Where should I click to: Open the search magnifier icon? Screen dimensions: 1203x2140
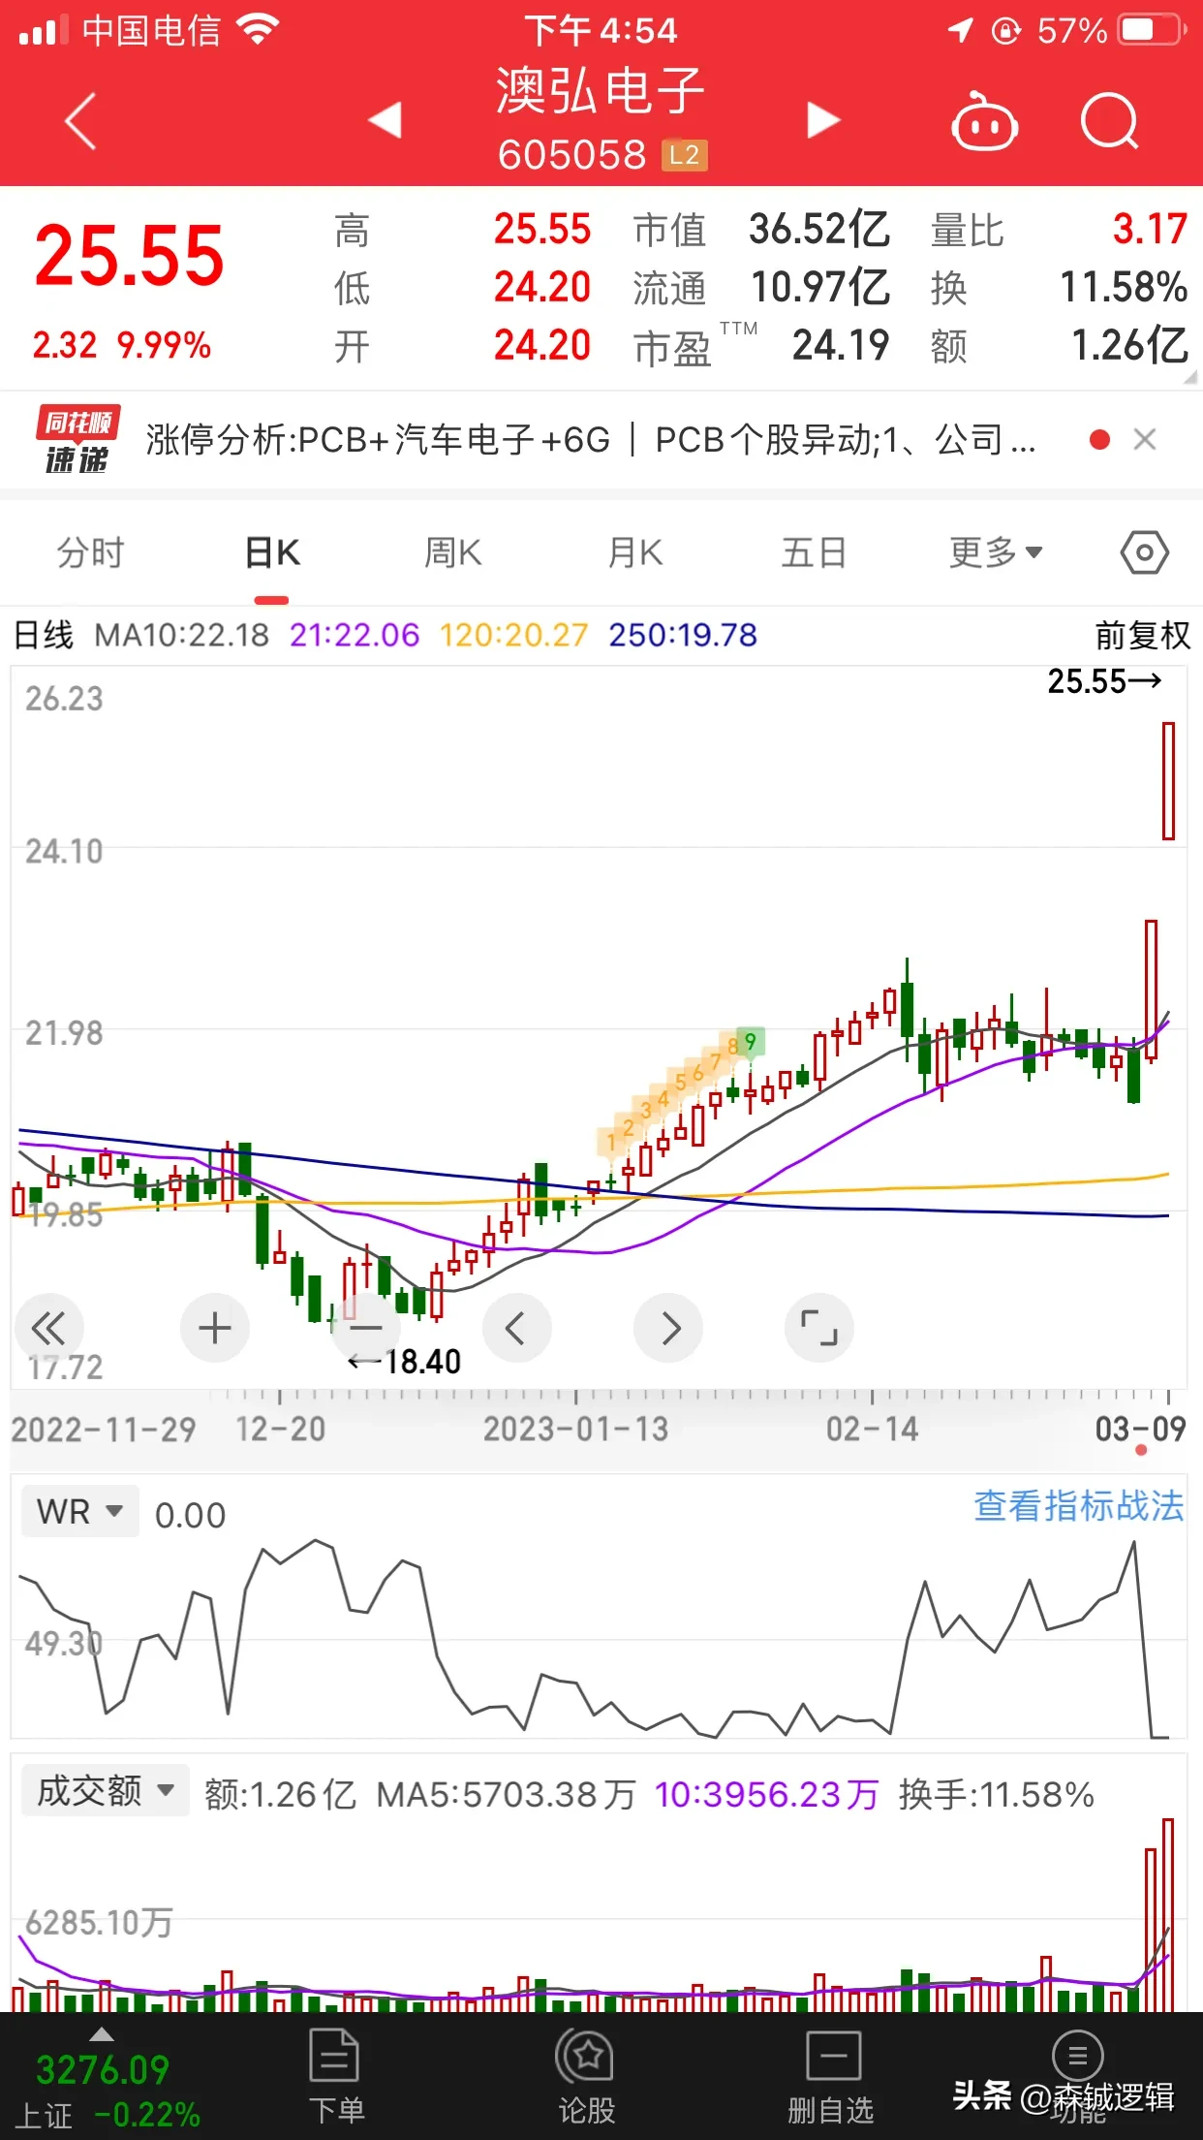(1110, 121)
